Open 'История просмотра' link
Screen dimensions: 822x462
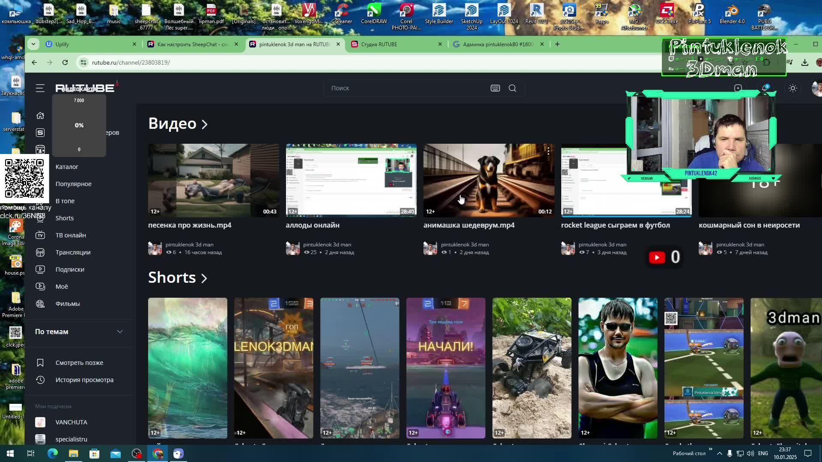click(x=84, y=380)
